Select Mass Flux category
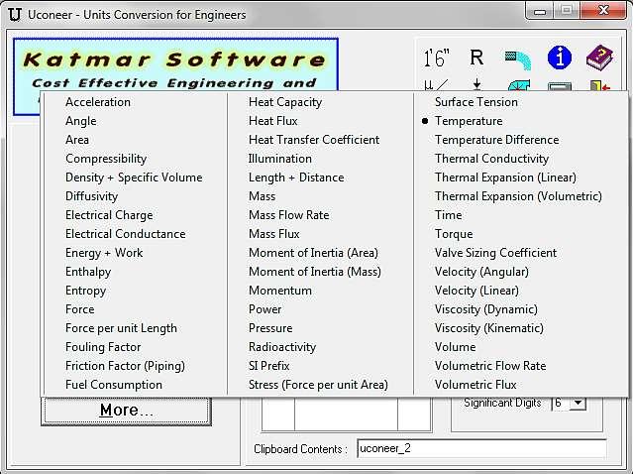The width and height of the screenshot is (633, 474). pos(274,234)
